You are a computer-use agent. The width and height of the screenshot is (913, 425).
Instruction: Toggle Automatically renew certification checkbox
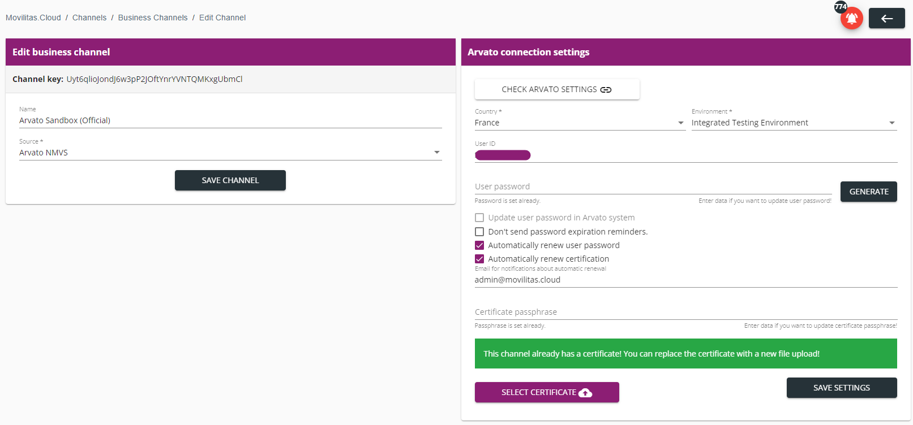click(479, 259)
